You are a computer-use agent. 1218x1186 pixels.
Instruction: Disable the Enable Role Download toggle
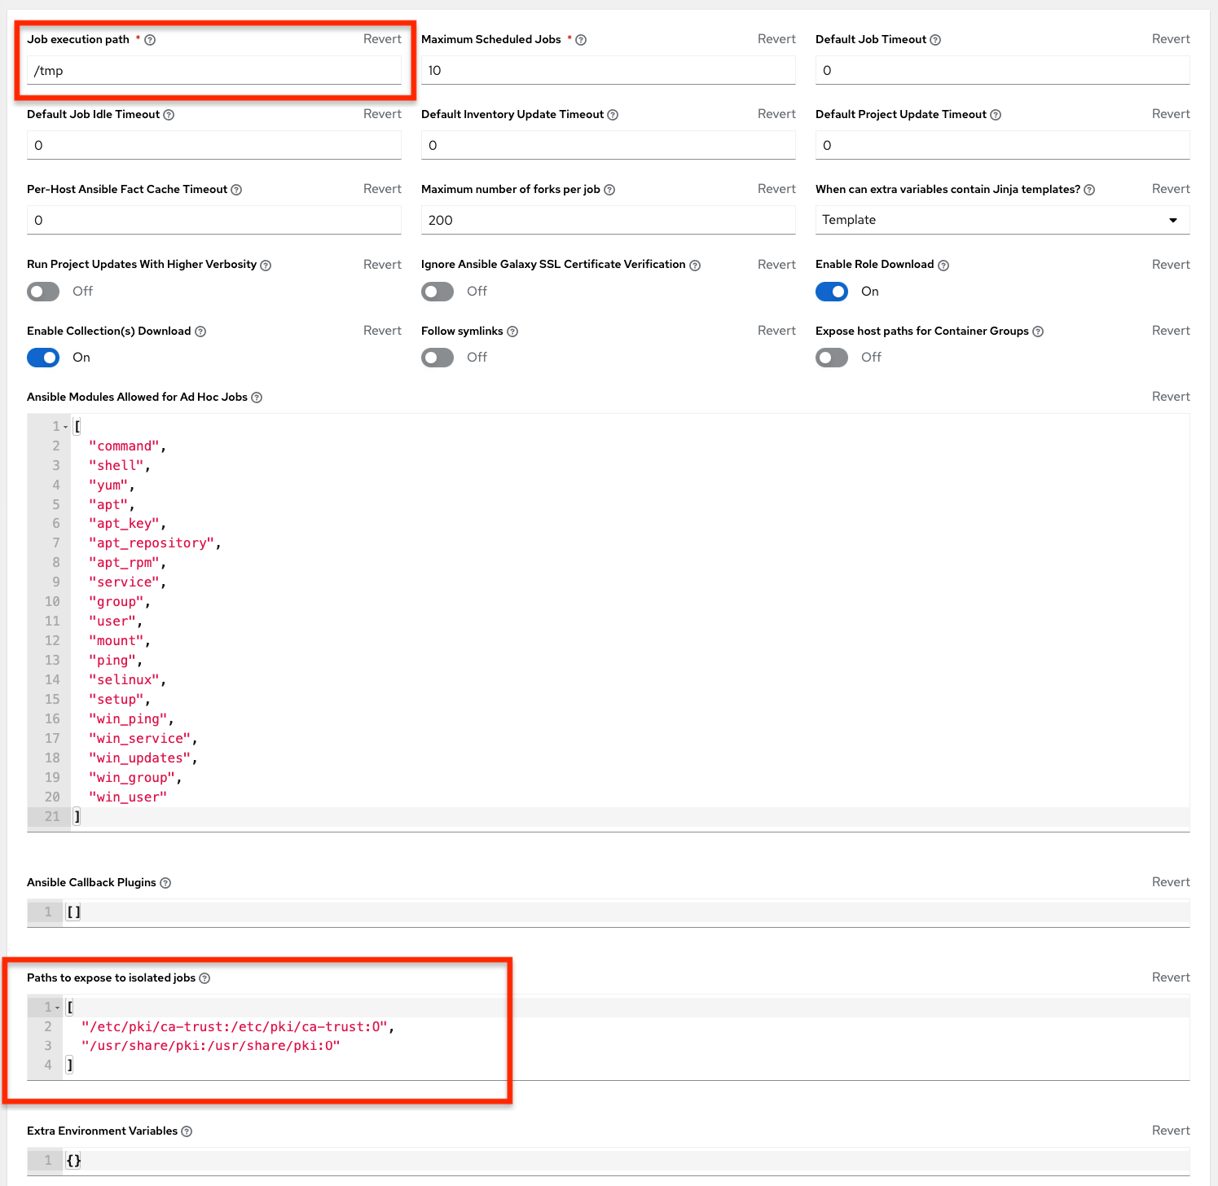[832, 292]
